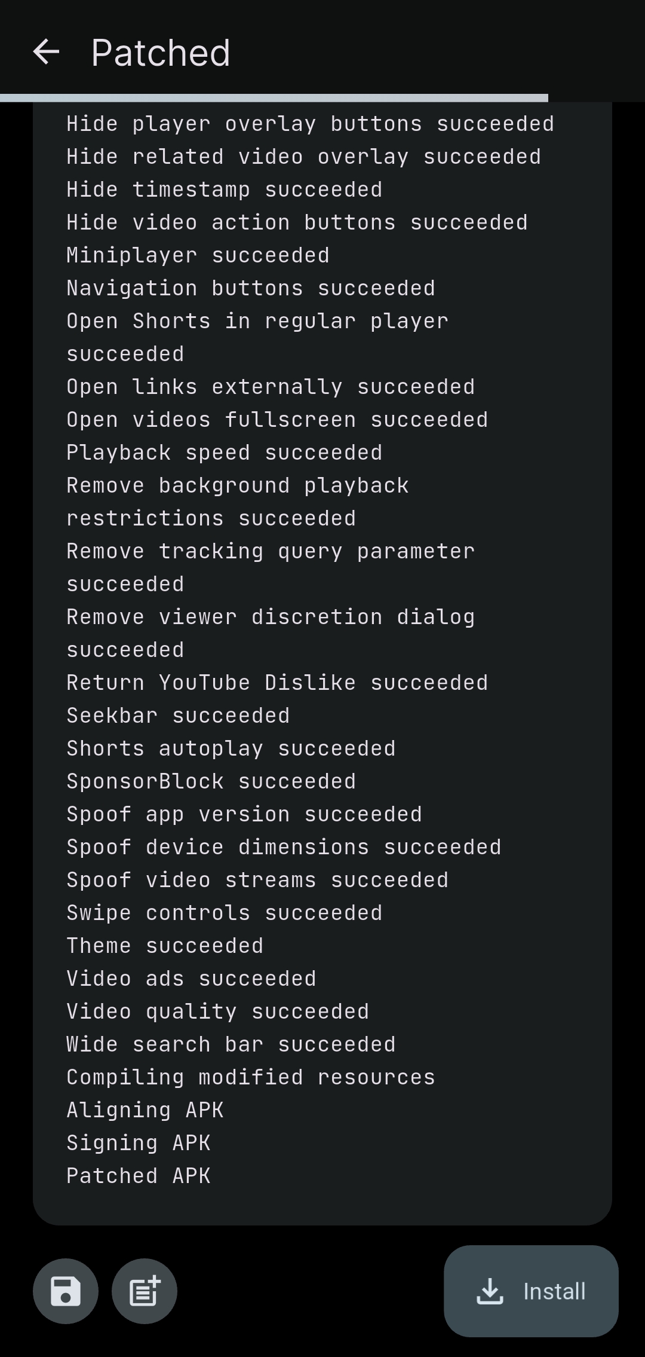Tap the 'SponsorBlock succeeded' line
This screenshot has width=645, height=1357.
click(x=211, y=781)
